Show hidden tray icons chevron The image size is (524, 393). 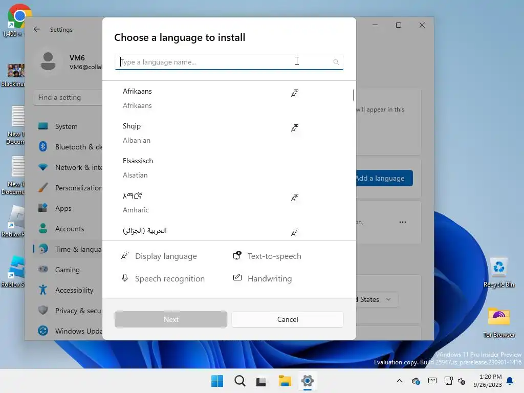[399, 381]
